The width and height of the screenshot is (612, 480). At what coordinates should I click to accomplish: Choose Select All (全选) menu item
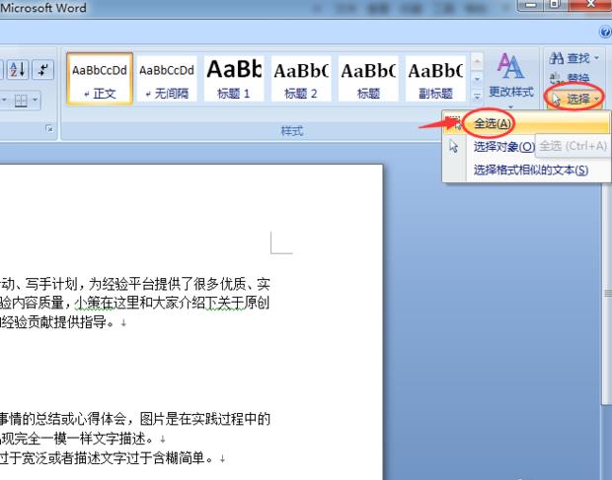point(493,123)
